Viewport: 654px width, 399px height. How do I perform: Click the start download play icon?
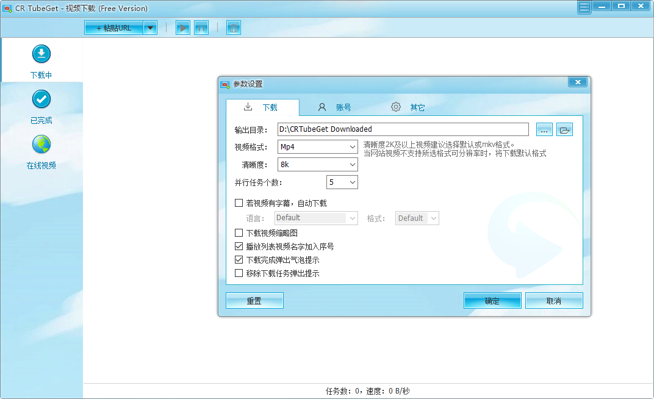(183, 28)
